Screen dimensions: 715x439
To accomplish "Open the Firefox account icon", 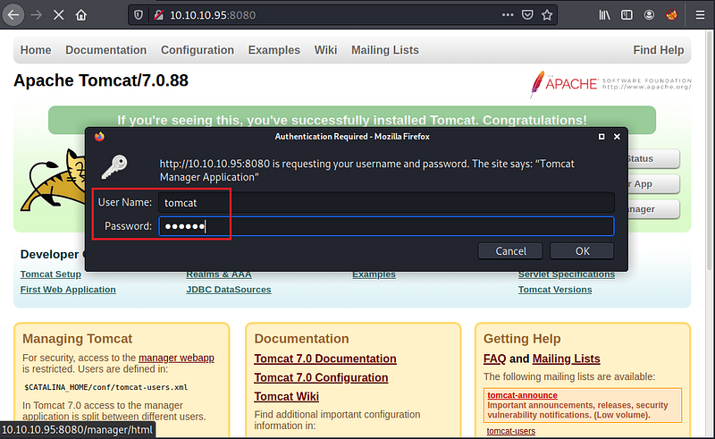I will point(650,15).
